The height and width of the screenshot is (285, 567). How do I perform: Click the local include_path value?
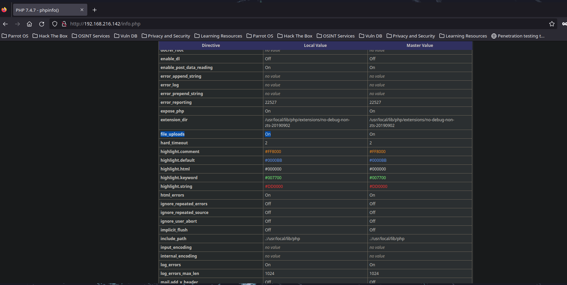[x=282, y=239]
